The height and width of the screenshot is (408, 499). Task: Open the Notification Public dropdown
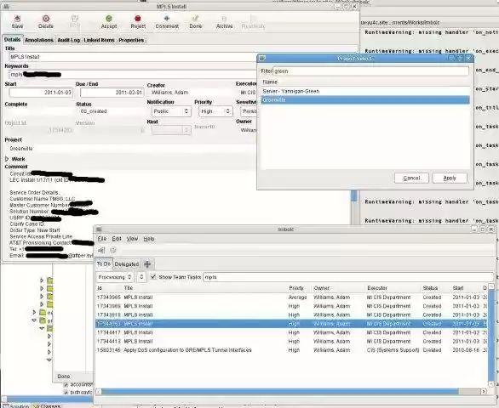pyautogui.click(x=171, y=111)
